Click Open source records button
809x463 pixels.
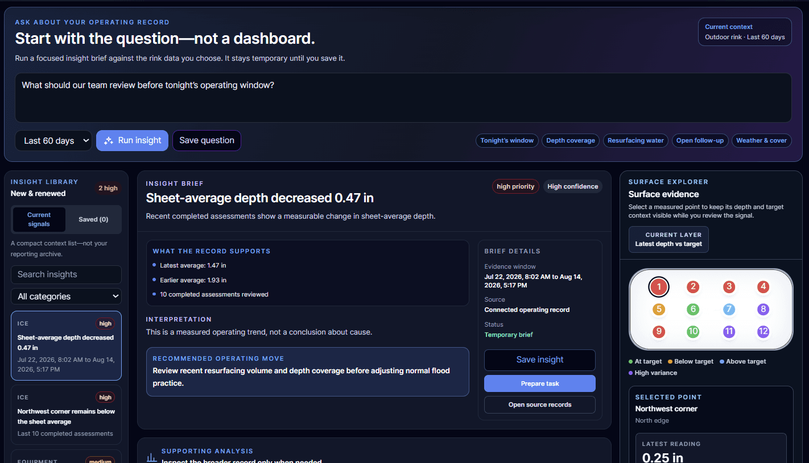540,404
